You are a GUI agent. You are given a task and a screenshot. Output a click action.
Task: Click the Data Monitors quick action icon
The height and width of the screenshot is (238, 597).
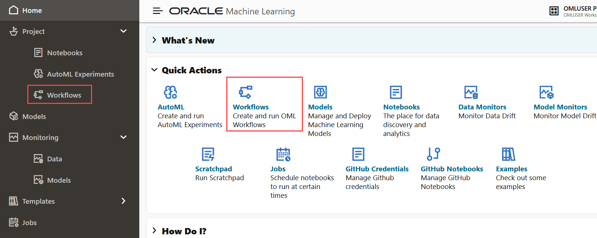point(471,92)
